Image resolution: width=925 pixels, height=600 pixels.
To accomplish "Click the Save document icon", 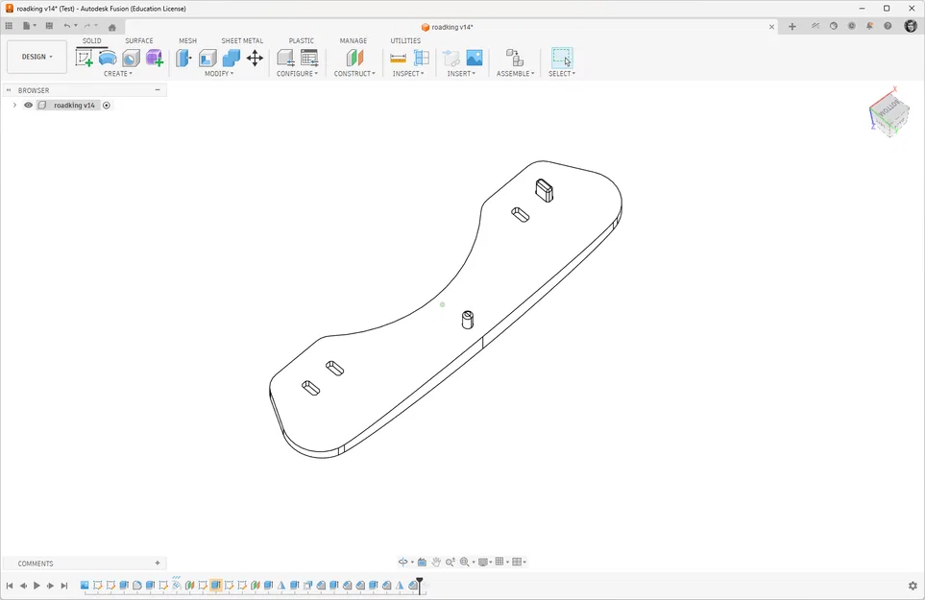I will click(x=48, y=26).
